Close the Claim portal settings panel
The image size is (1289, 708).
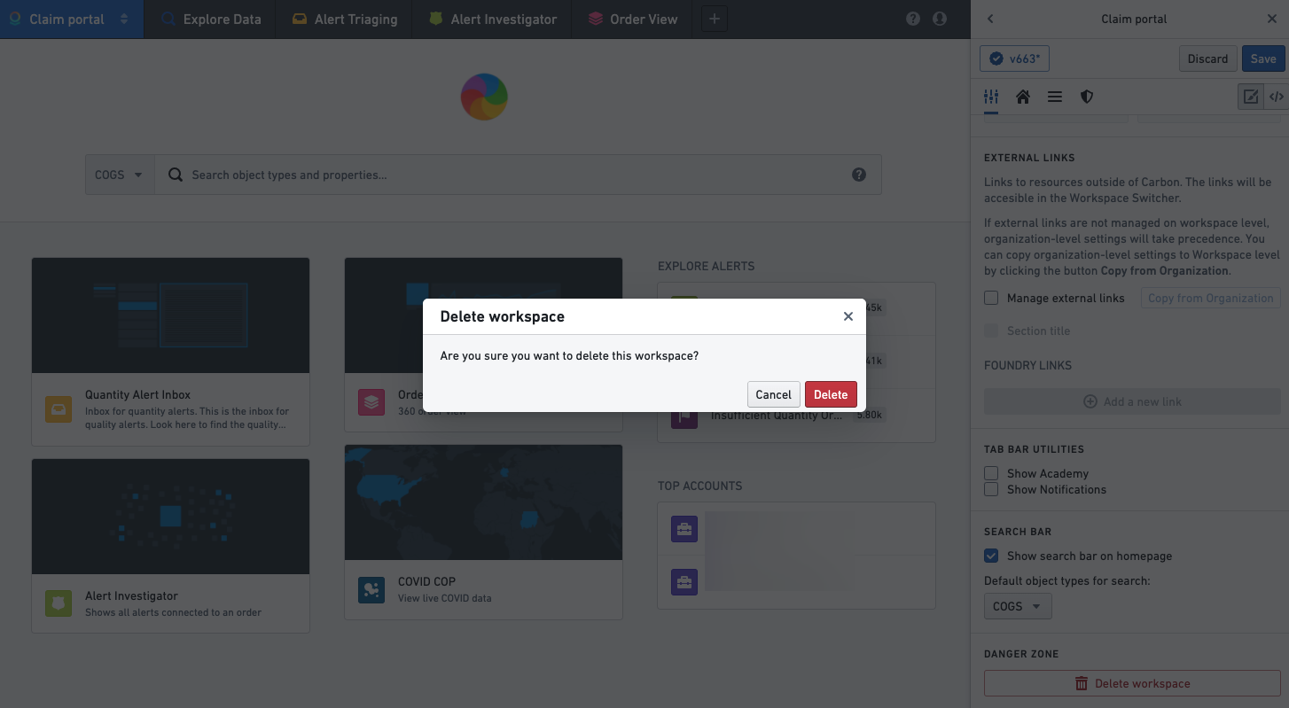click(x=1272, y=19)
